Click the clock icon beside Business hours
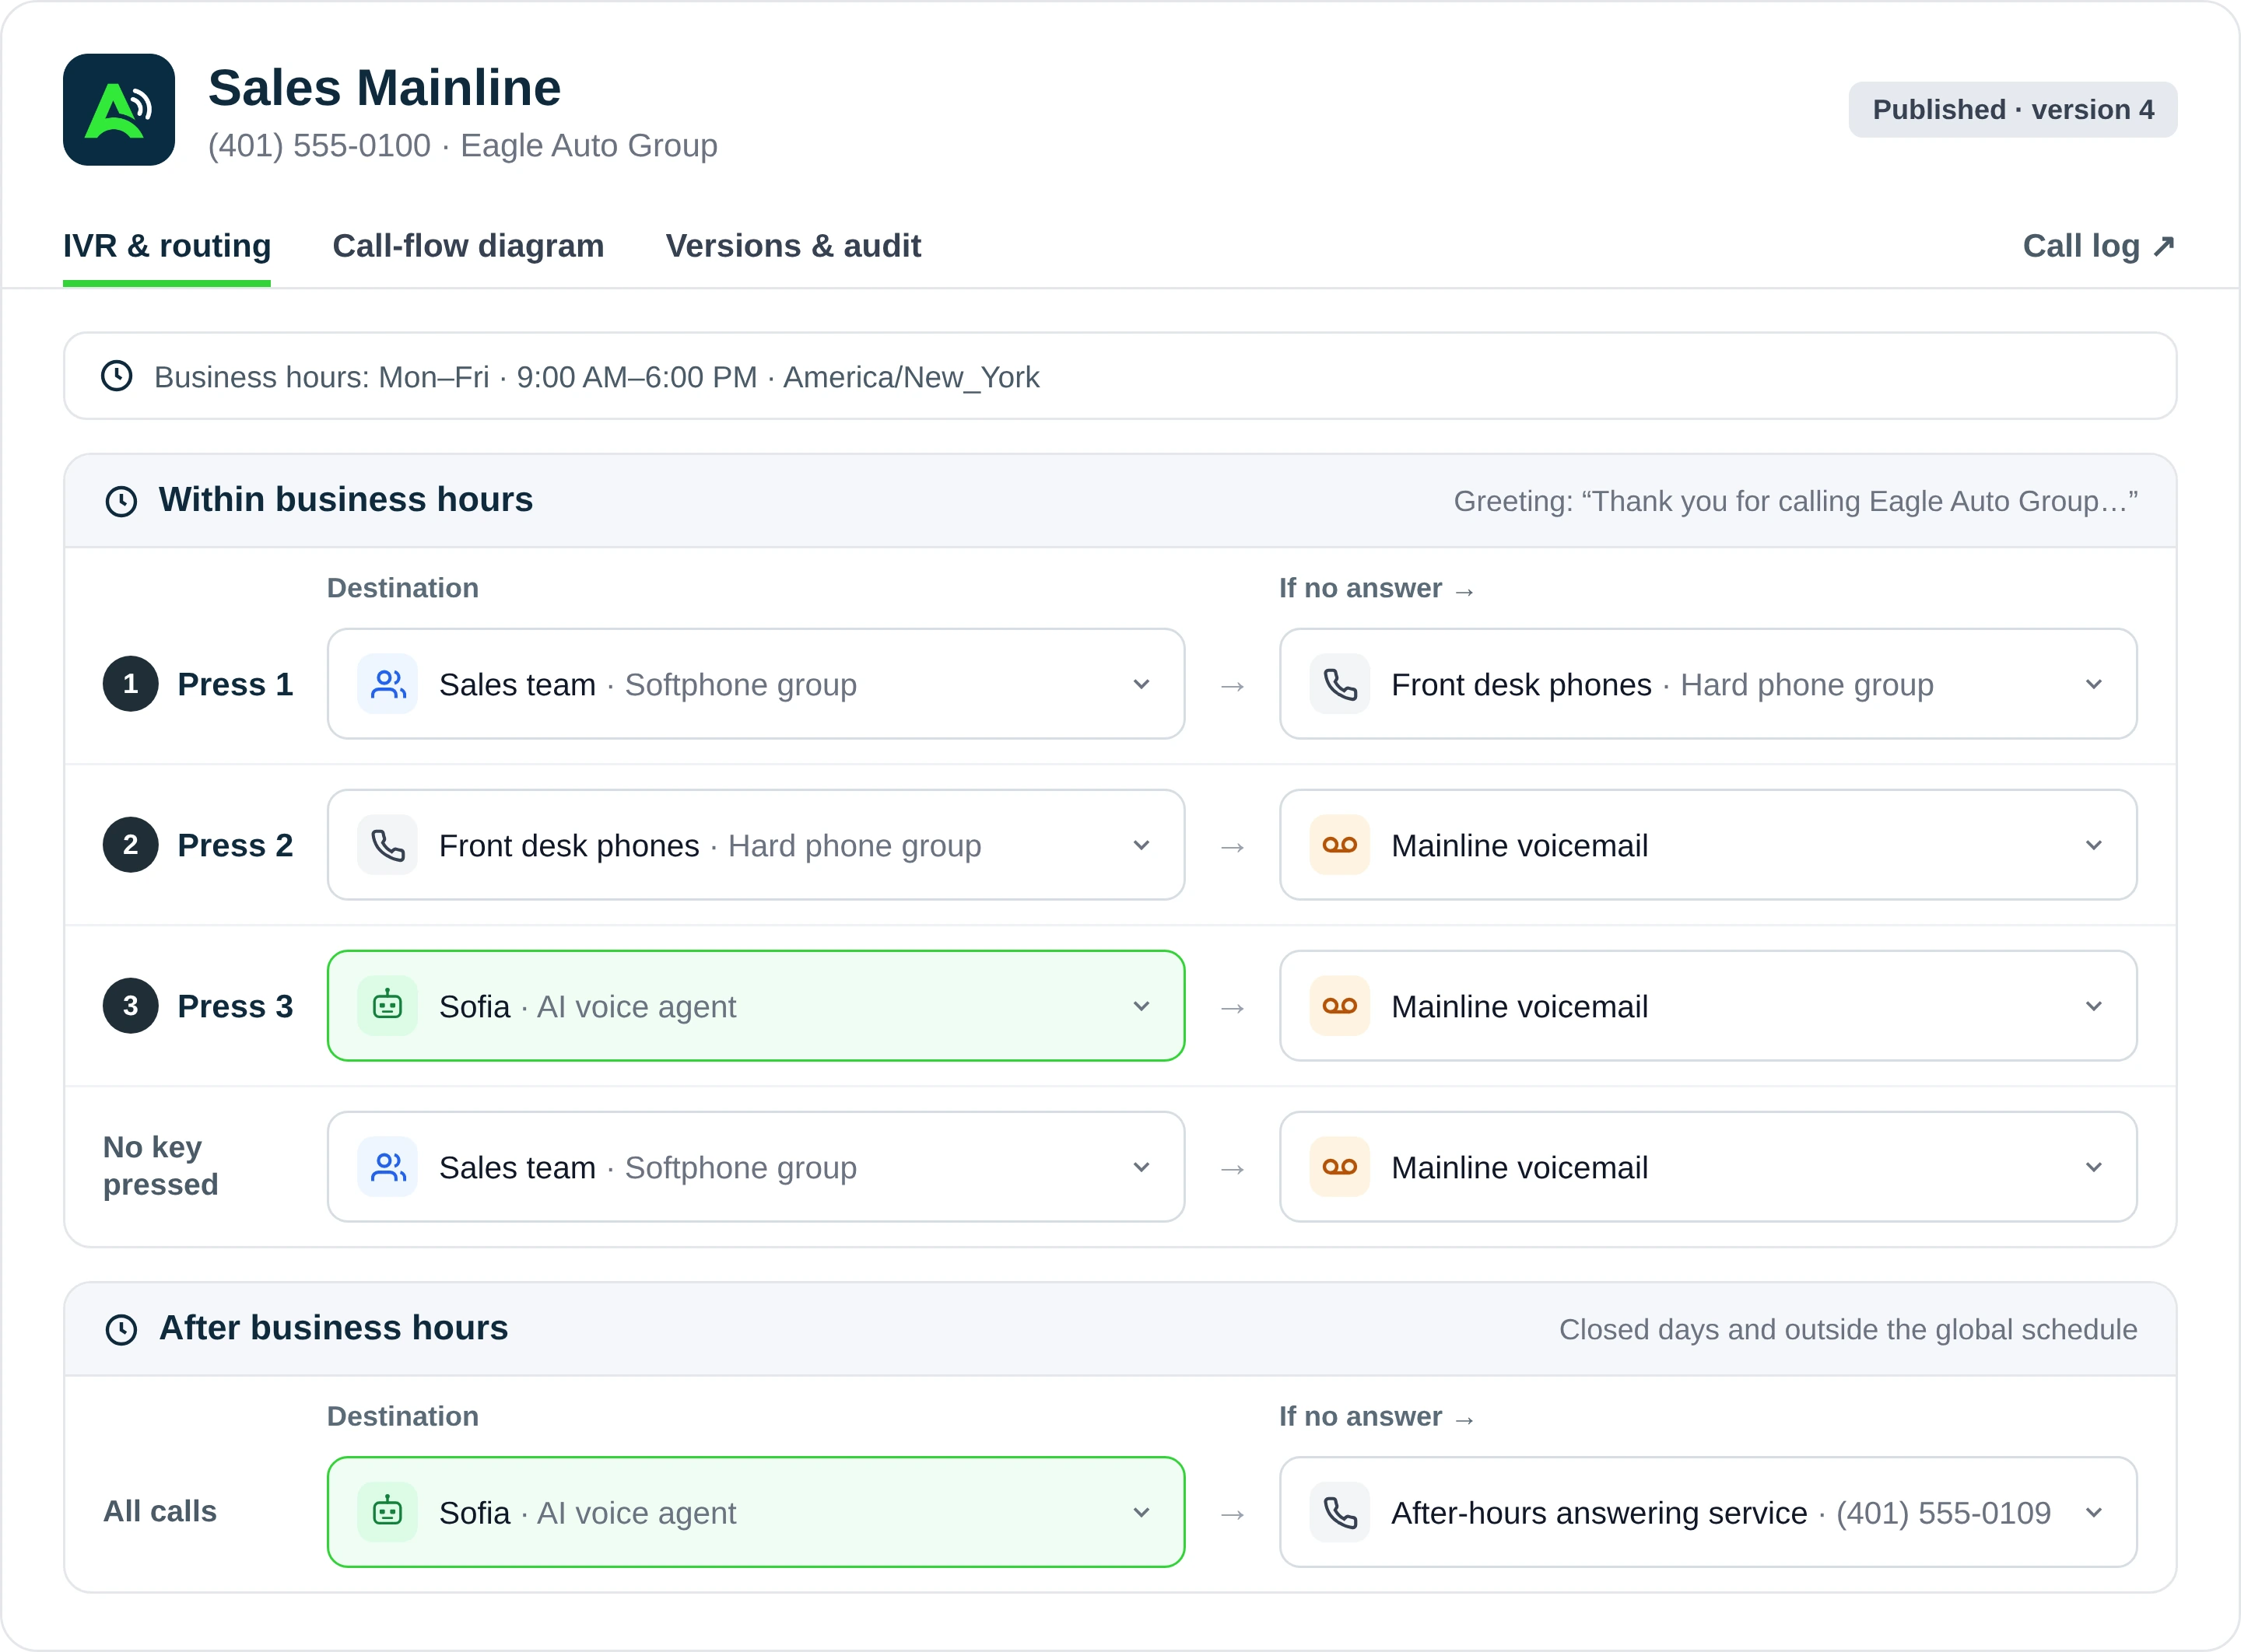This screenshot has height=1652, width=2241. tap(117, 376)
